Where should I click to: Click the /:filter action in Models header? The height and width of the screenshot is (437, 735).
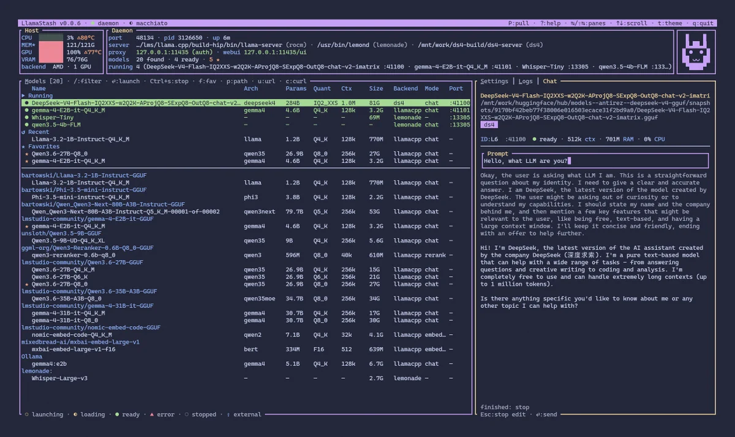(88, 81)
